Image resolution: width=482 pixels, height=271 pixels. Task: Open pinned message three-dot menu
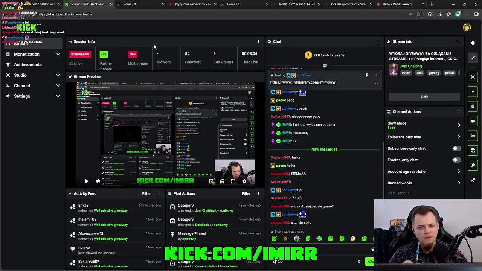(377, 75)
